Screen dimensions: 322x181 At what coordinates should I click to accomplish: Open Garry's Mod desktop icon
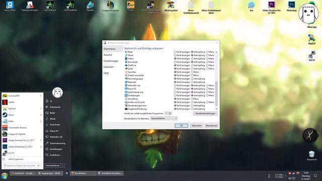[10, 6]
